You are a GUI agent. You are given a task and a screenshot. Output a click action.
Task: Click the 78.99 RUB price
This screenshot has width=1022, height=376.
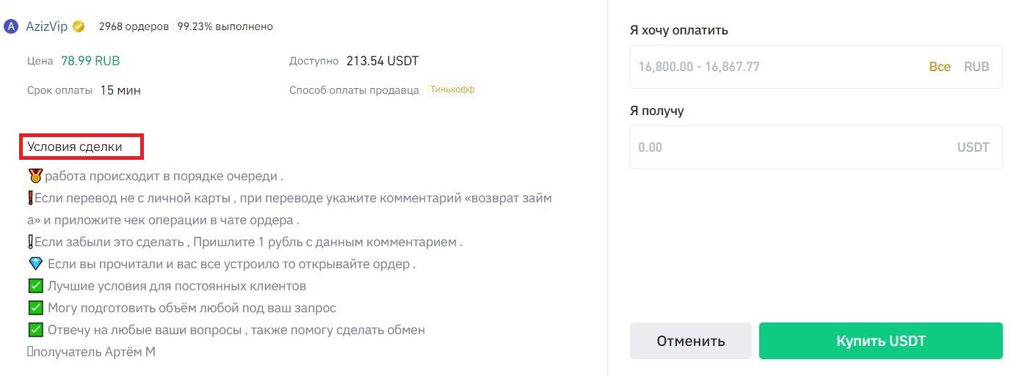click(90, 61)
